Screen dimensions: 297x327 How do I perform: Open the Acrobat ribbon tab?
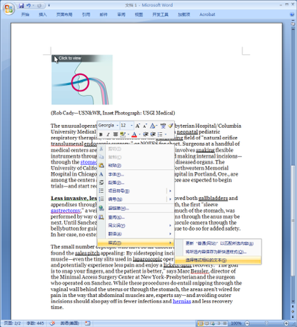pos(207,14)
